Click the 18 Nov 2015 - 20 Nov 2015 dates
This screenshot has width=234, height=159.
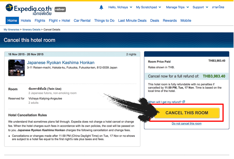click(26, 54)
